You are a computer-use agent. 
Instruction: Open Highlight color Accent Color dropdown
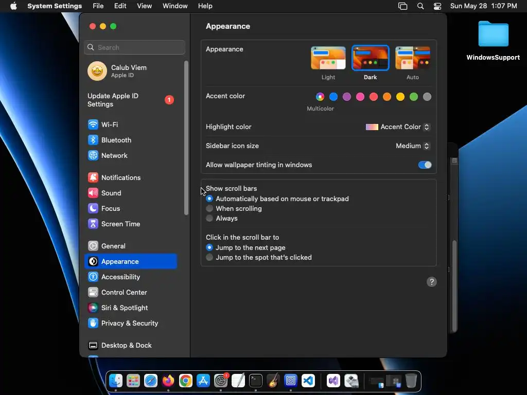pos(398,127)
